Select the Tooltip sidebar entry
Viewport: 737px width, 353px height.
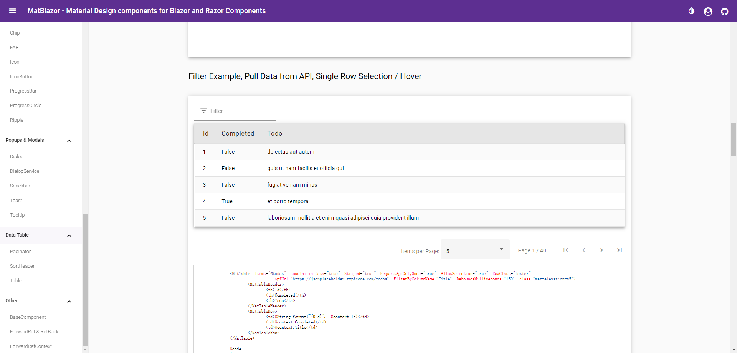pos(17,215)
